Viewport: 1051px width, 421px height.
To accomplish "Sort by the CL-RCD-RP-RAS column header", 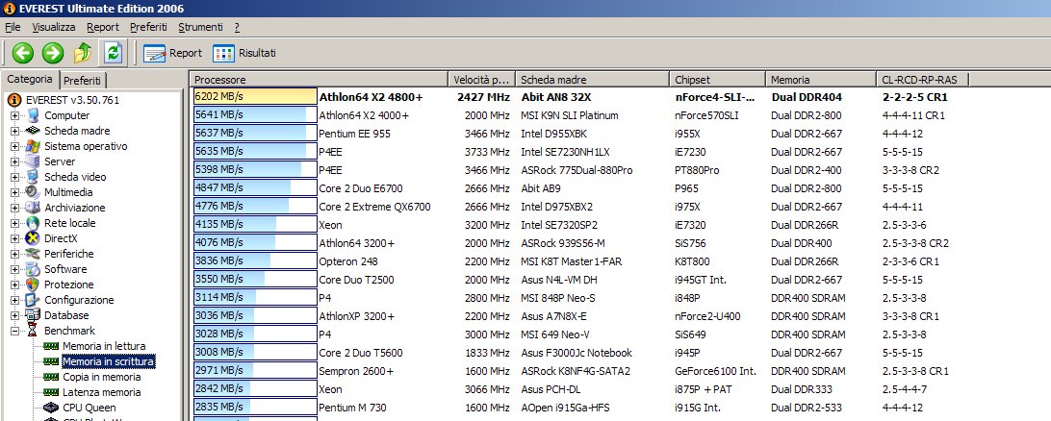I will [x=922, y=80].
